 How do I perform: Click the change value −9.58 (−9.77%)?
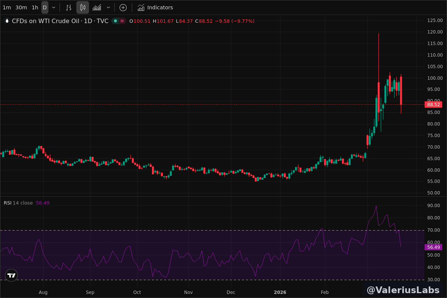pyautogui.click(x=235, y=21)
